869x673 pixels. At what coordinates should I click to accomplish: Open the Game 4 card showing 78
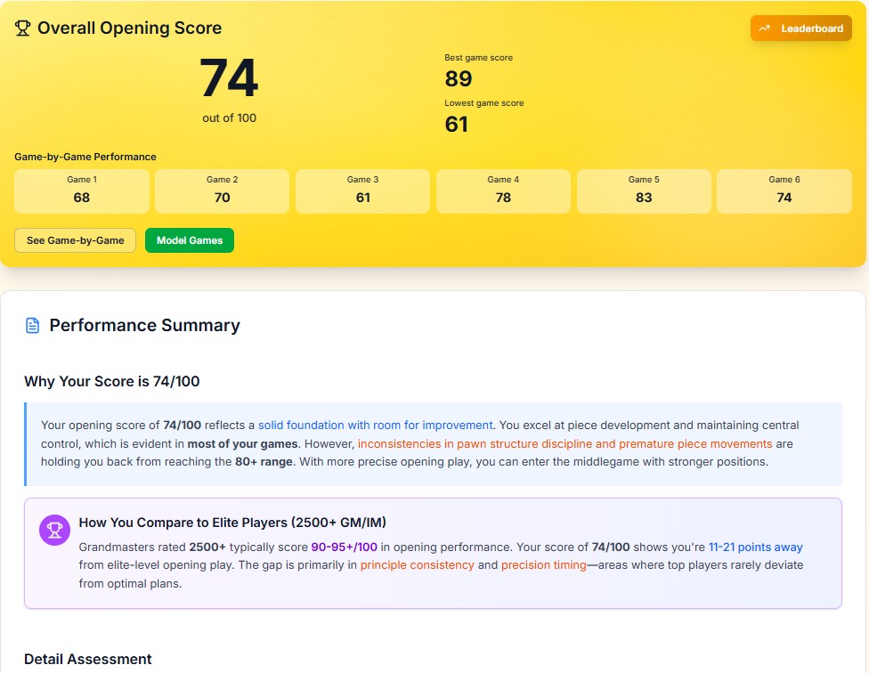(503, 191)
